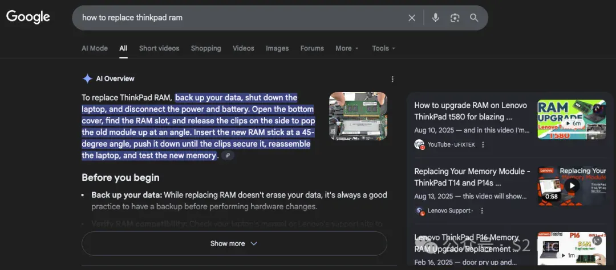This screenshot has width=616, height=270.
Task: Click the YouTube UFIXTEK channel icon
Action: click(420, 144)
